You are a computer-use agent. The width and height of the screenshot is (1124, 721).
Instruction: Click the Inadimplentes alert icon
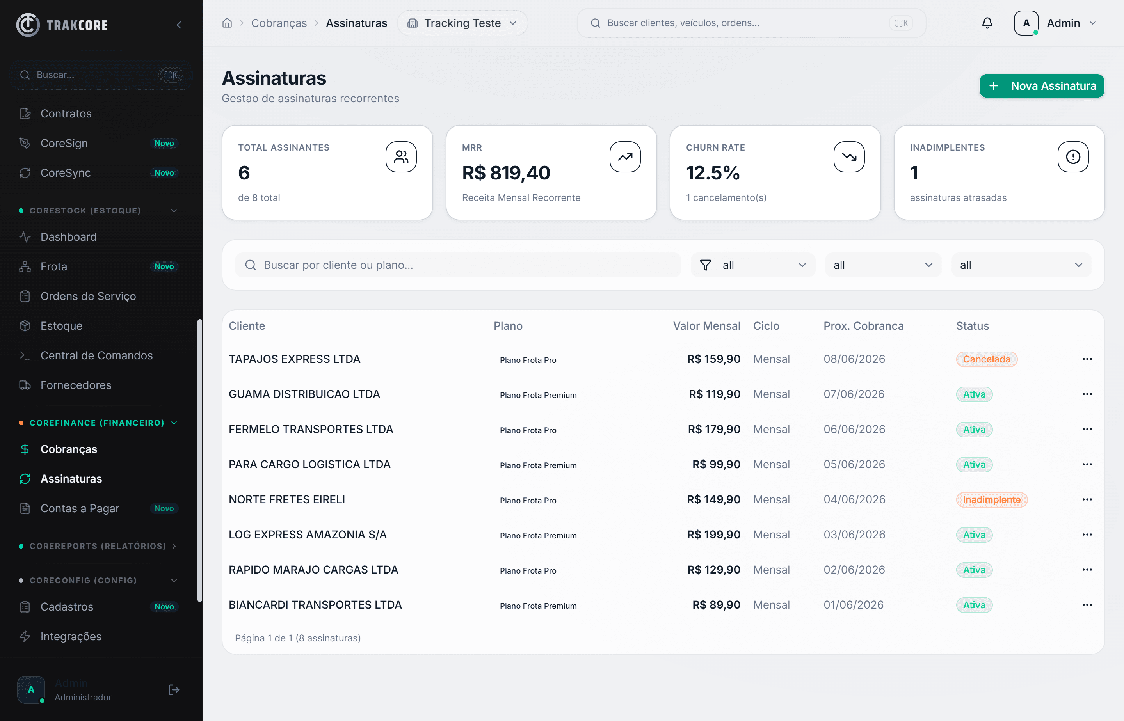tap(1073, 157)
